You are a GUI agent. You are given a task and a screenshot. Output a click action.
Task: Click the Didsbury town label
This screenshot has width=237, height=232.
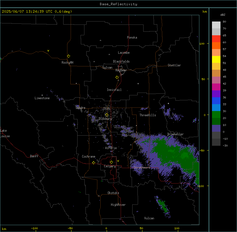(105, 119)
